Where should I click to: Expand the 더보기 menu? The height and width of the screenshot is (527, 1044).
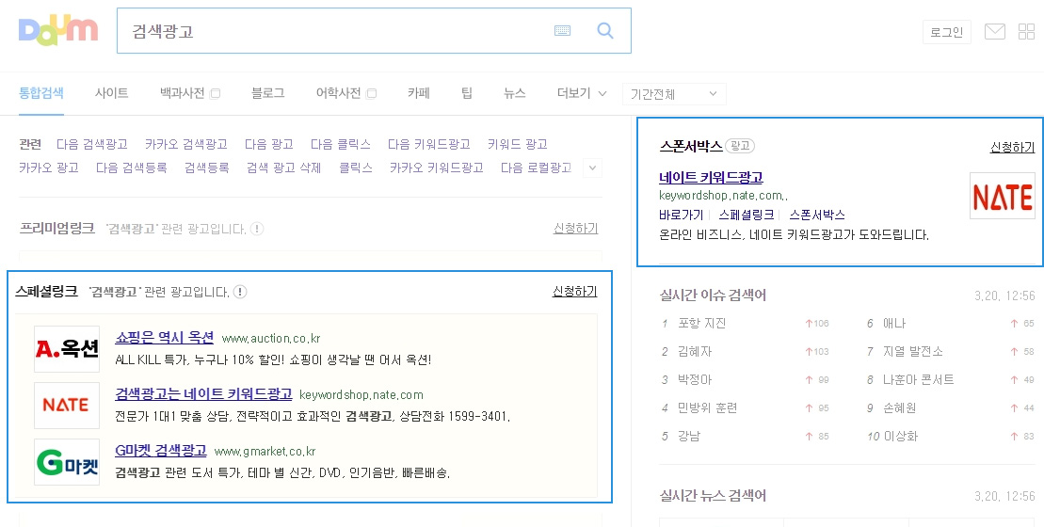pyautogui.click(x=581, y=93)
